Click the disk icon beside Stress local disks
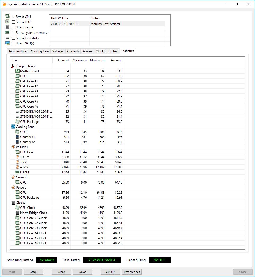 click(7, 38)
